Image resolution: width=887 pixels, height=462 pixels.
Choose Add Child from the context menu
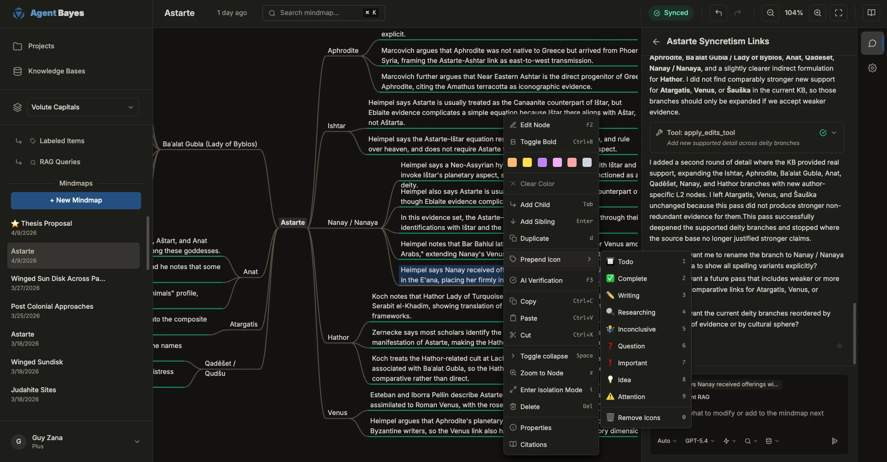(535, 204)
